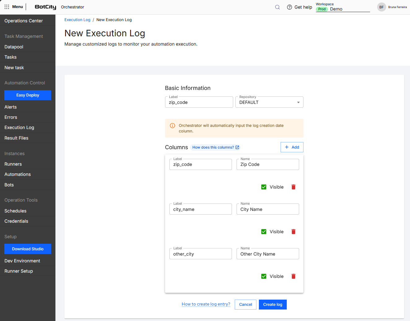
Task: Delete the zip_code column row
Action: coord(294,187)
